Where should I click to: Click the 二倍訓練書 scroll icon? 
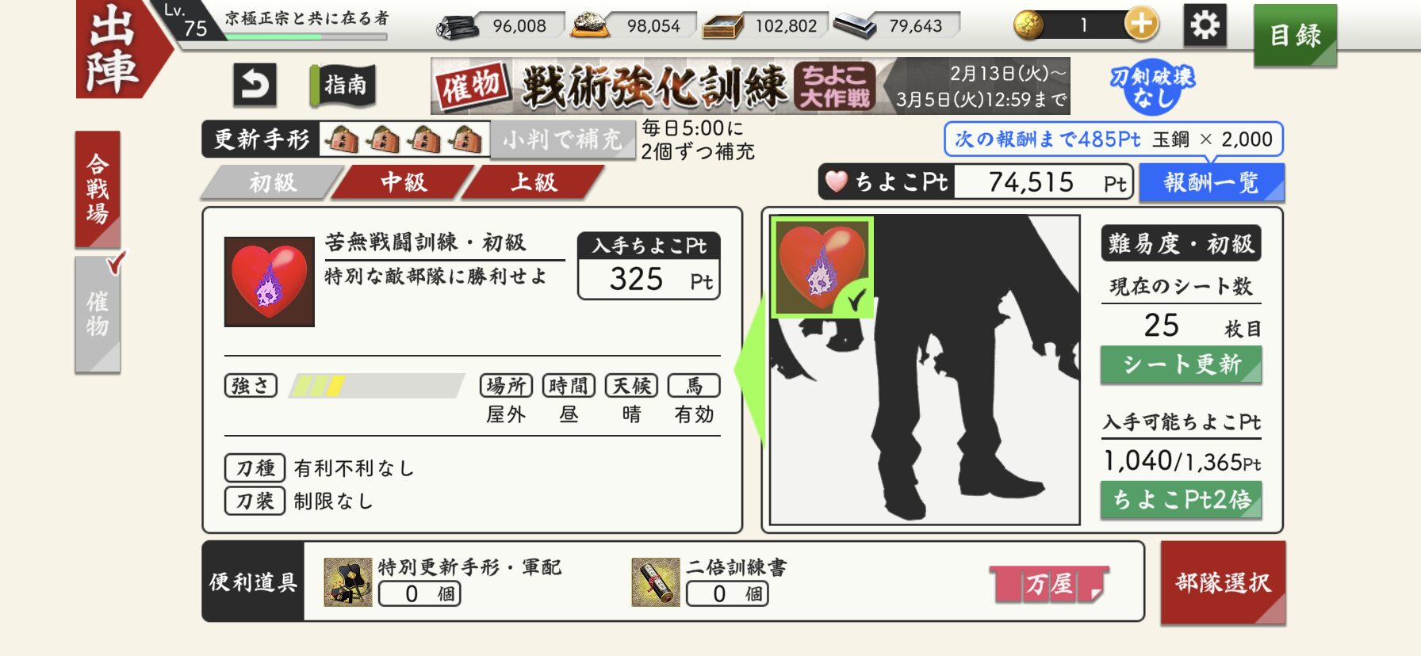(x=656, y=582)
